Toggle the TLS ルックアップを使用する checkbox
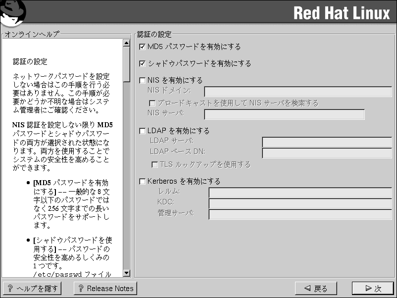The image size is (397, 298). tap(154, 164)
